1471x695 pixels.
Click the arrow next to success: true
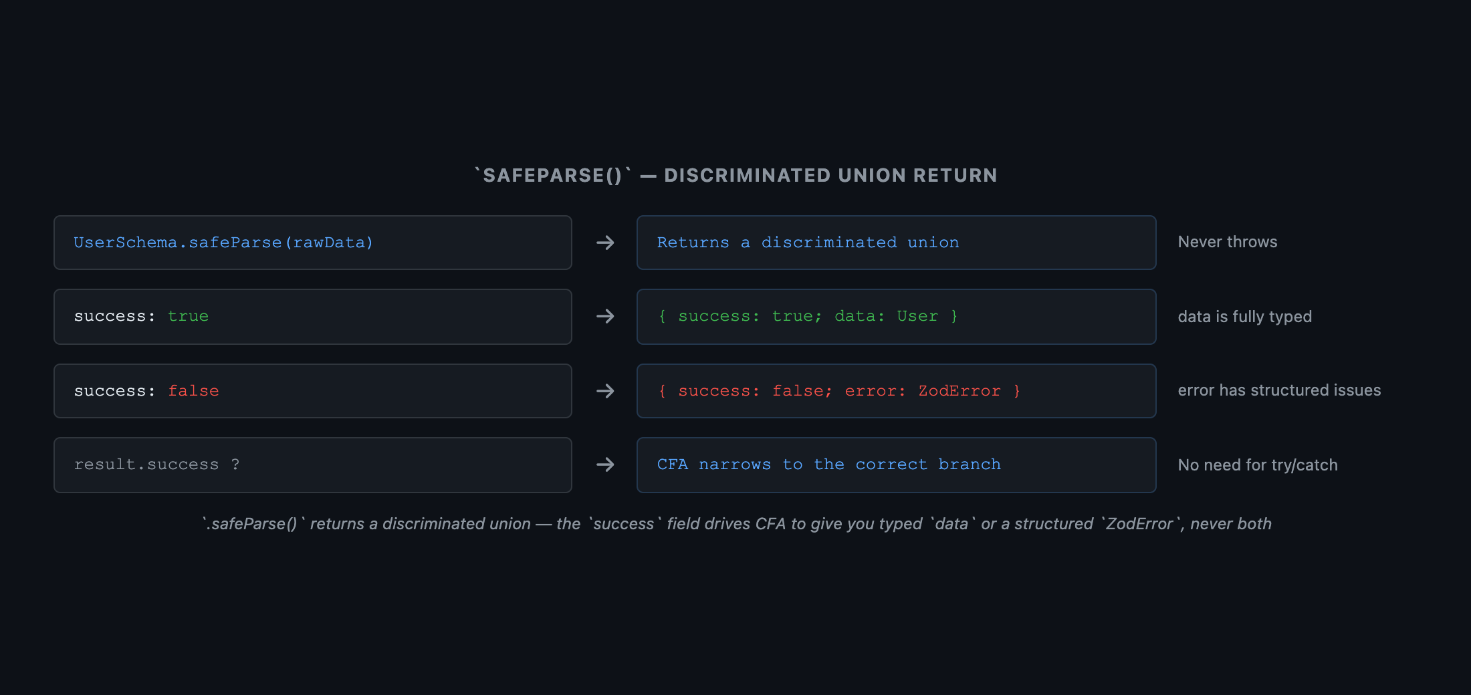pos(605,316)
